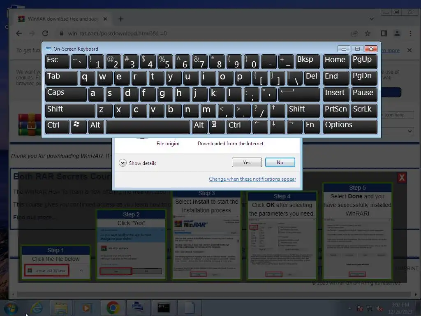Toggle the right Ctrl key

point(238,127)
